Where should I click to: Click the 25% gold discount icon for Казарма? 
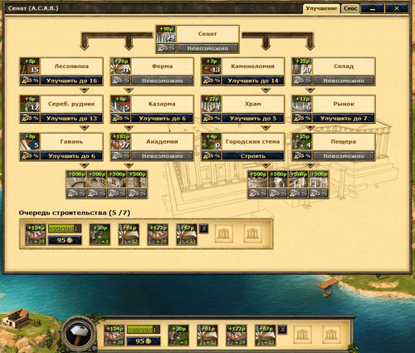point(120,118)
